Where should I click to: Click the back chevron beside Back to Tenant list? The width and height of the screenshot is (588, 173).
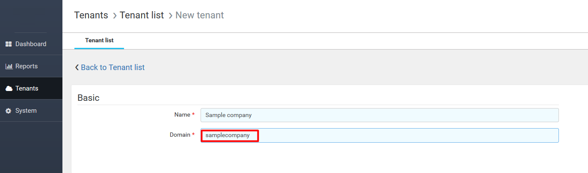click(x=77, y=67)
